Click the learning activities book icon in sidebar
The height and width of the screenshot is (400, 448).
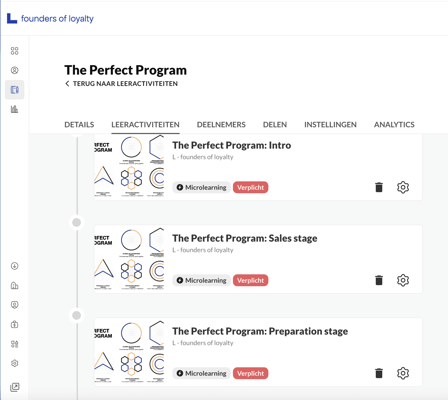pyautogui.click(x=15, y=90)
